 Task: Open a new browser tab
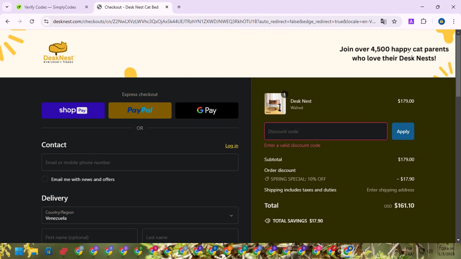179,7
